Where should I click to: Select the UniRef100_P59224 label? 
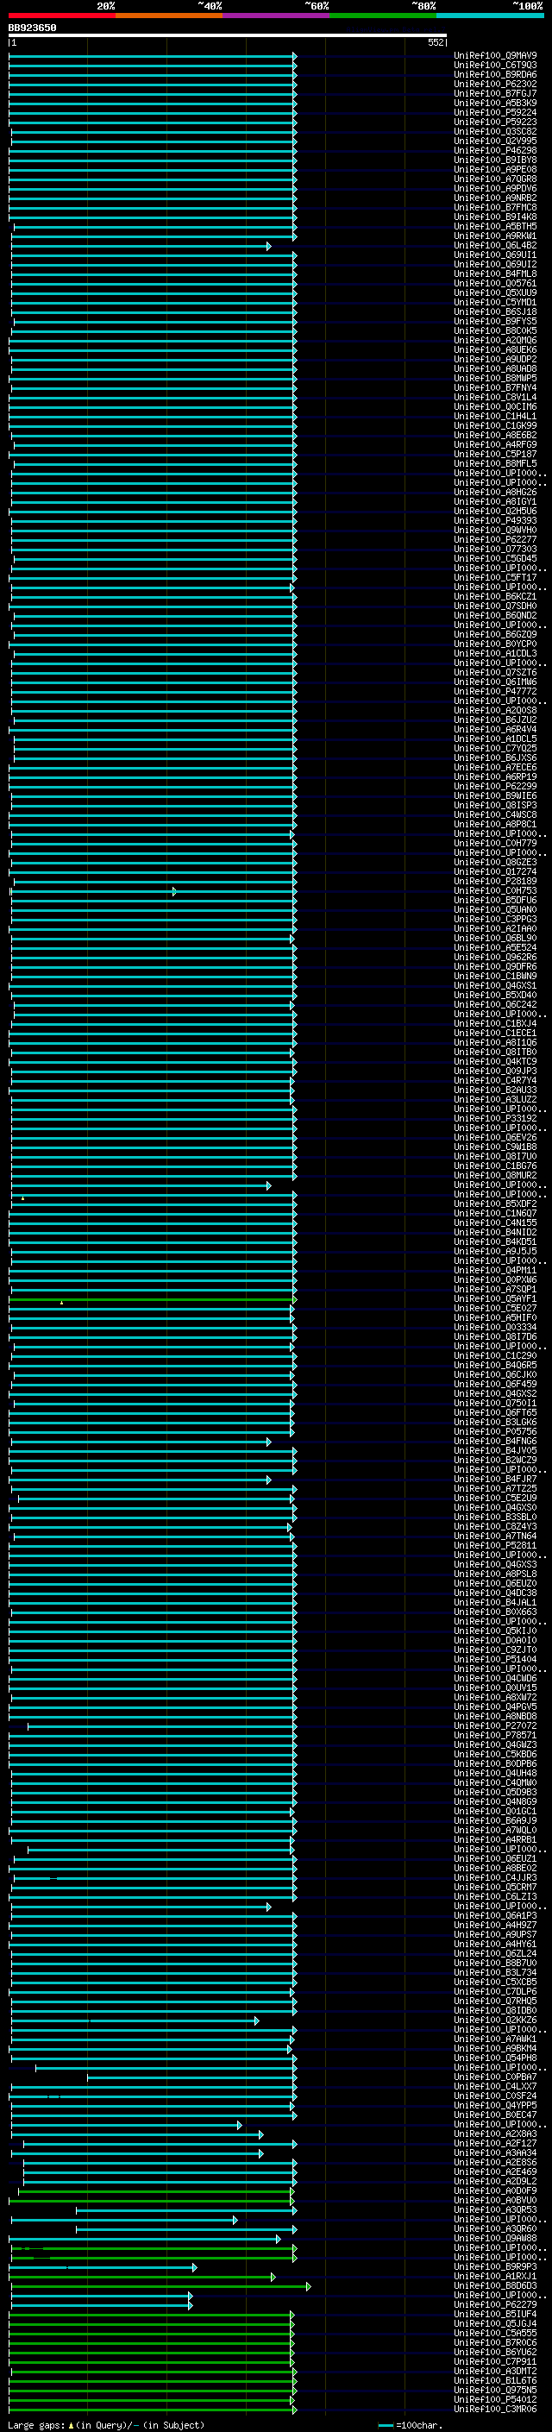coord(495,112)
